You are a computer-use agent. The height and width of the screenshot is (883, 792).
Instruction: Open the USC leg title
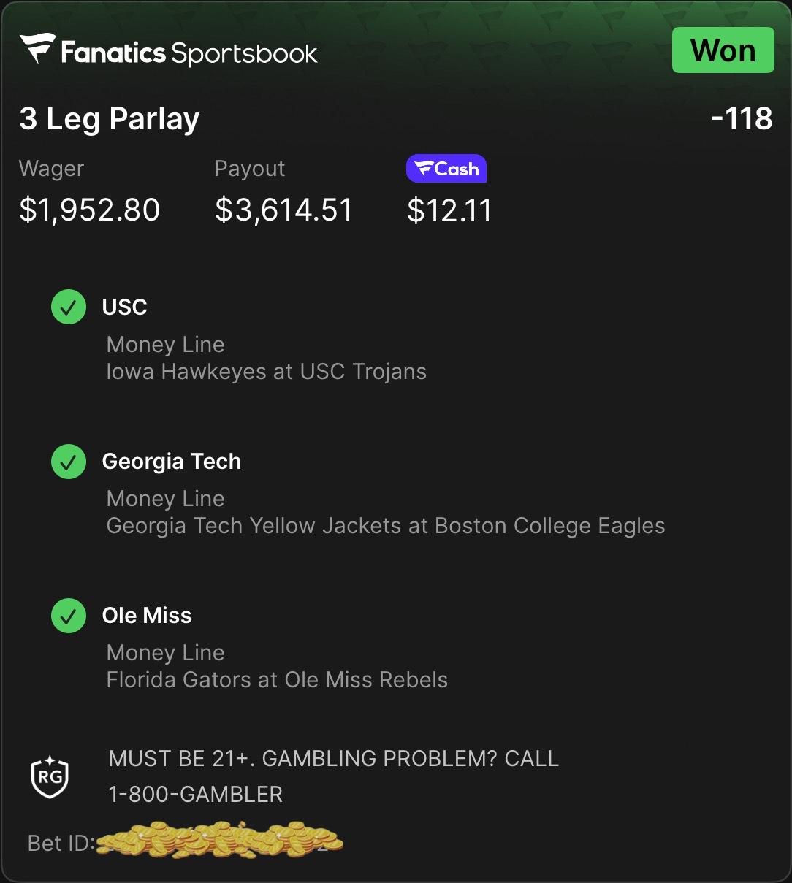125,307
